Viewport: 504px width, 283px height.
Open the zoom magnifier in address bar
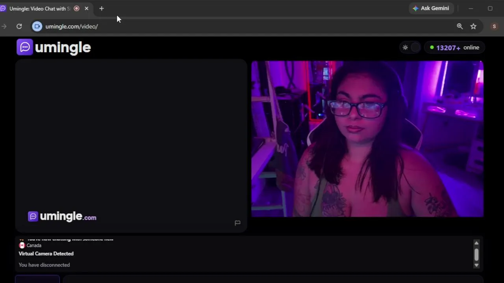pyautogui.click(x=460, y=26)
